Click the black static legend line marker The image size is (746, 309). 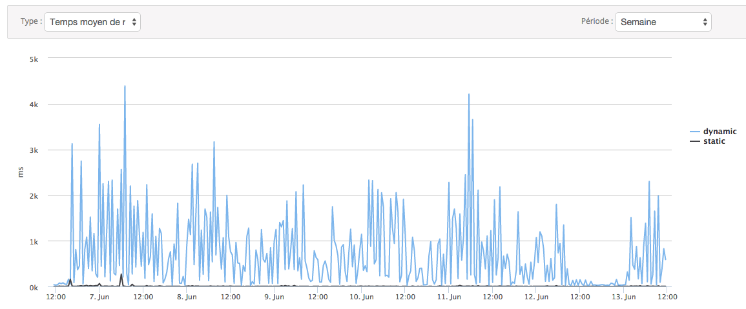tap(695, 142)
